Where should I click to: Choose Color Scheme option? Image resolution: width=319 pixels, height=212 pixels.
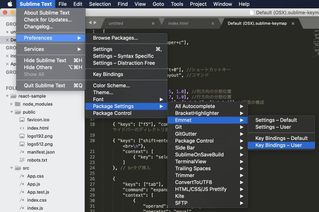[126, 85]
